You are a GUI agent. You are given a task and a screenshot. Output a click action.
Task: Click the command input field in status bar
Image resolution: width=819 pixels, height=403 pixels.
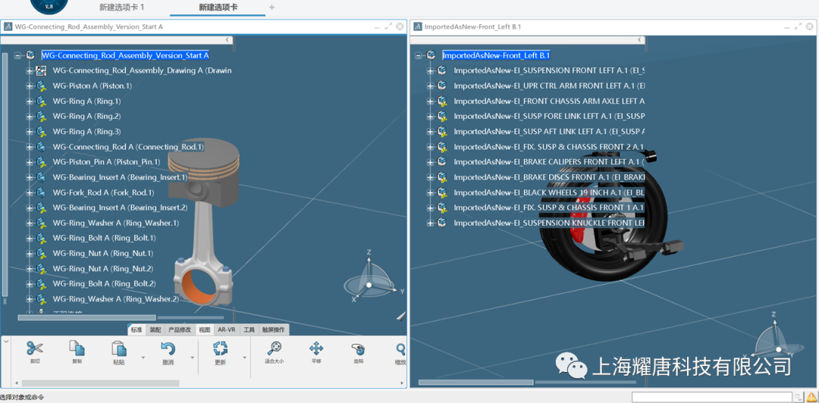(712, 398)
